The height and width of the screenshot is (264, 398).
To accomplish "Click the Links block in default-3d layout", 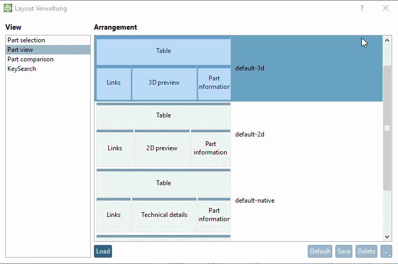I will click(114, 83).
